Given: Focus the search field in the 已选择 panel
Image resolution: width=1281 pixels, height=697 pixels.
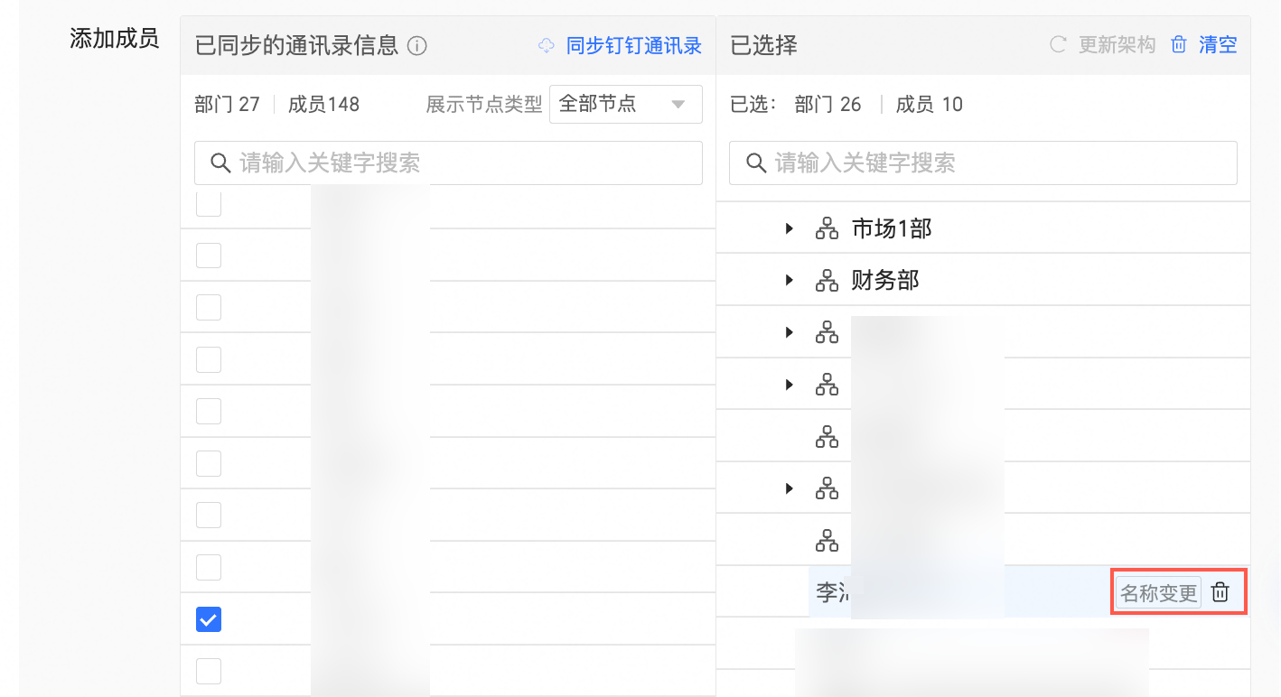Looking at the screenshot, I should [x=983, y=163].
